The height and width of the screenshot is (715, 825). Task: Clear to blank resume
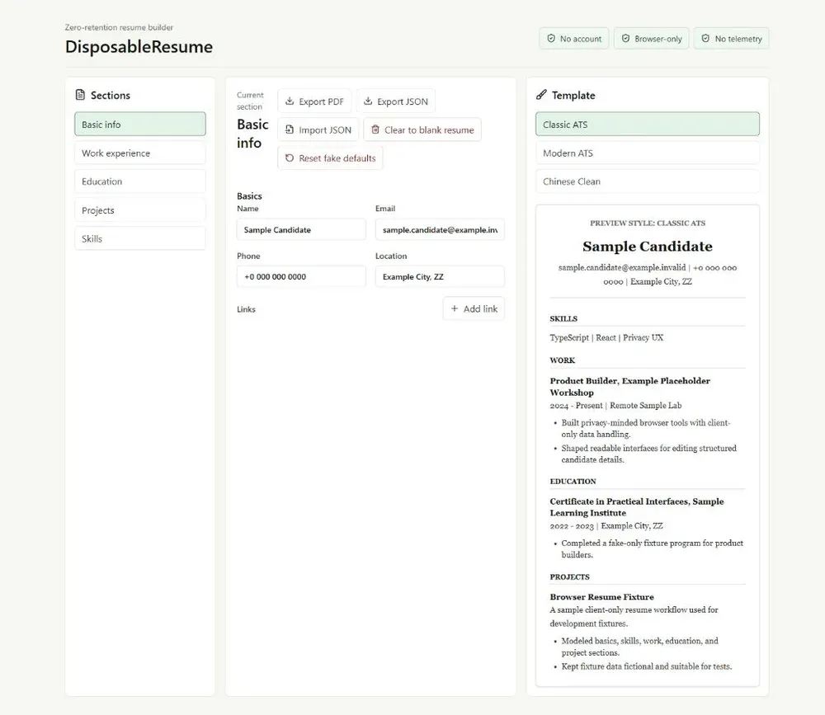tap(422, 129)
